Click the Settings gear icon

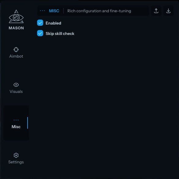[x=16, y=155]
